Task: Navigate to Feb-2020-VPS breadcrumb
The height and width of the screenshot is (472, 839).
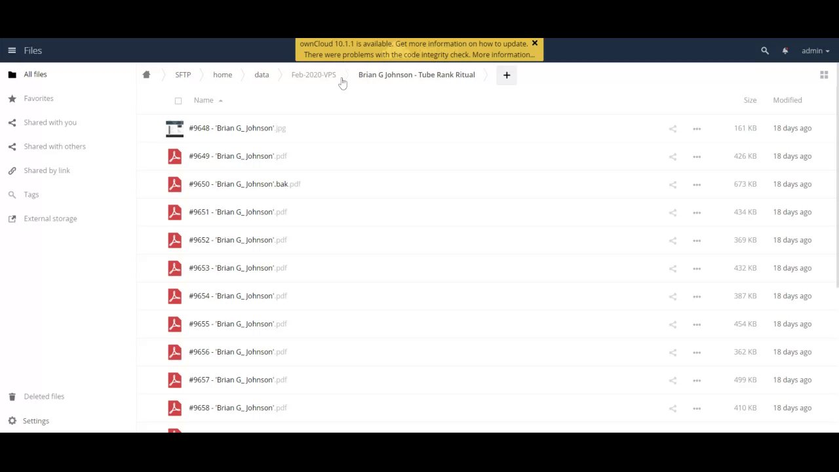Action: pyautogui.click(x=313, y=75)
